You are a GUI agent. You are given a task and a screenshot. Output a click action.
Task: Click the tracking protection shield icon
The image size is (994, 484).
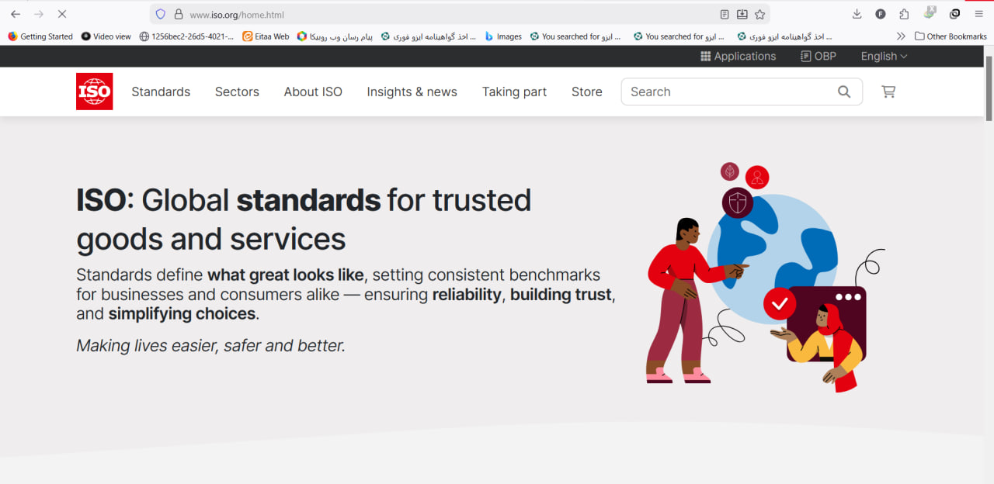pos(161,14)
